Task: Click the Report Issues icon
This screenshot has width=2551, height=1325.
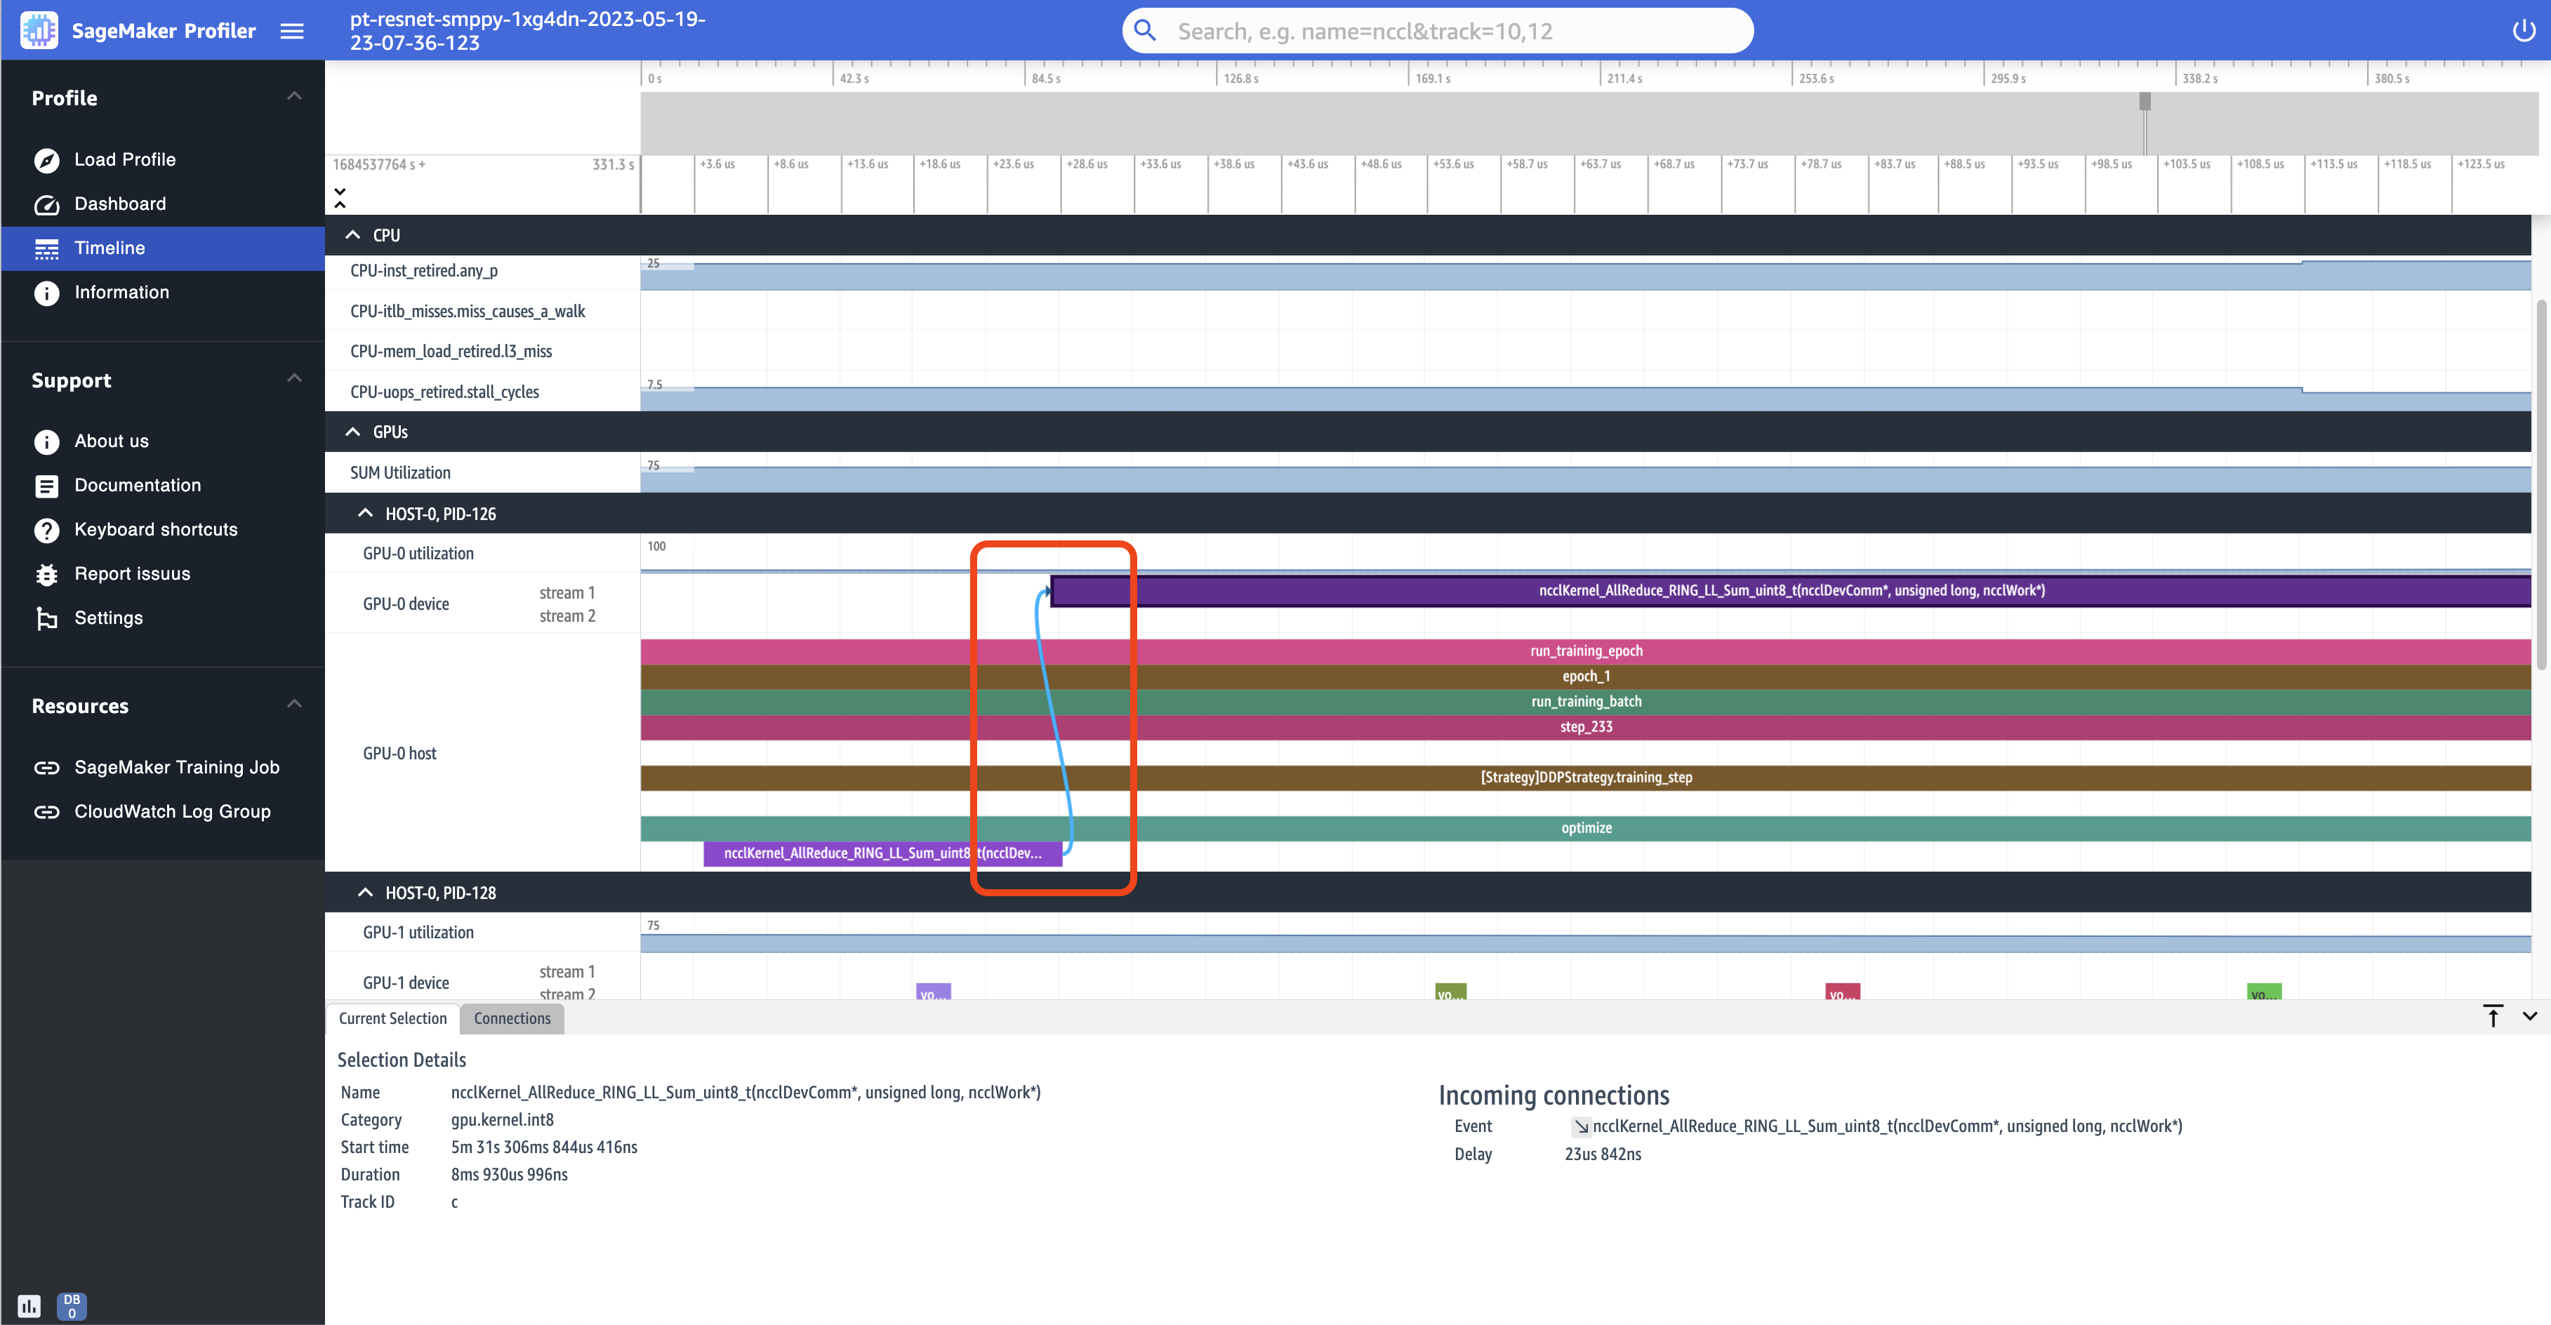Action: (46, 573)
